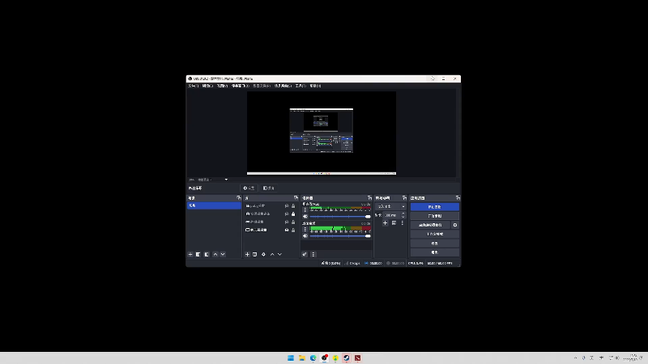The height and width of the screenshot is (364, 648).
Task: Open the View menu
Action: [222, 86]
